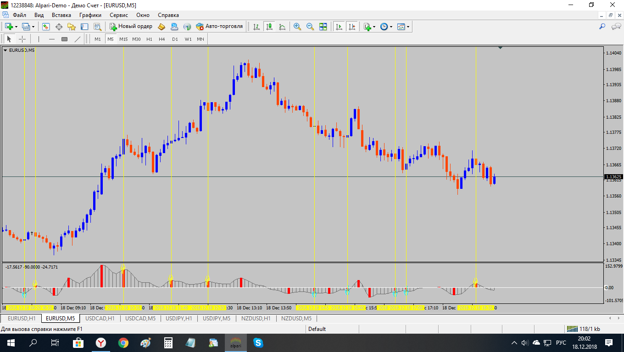Open the Сервис menu
624x352 pixels.
[x=119, y=15]
